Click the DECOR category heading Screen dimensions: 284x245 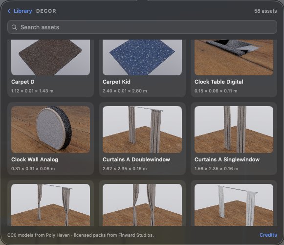[x=46, y=11]
